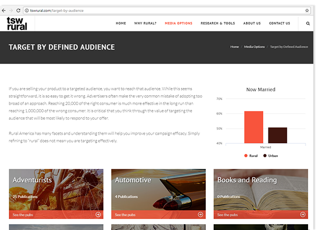Click arrow icon on Adventurists card
This screenshot has height=230, width=317.
pyautogui.click(x=98, y=214)
